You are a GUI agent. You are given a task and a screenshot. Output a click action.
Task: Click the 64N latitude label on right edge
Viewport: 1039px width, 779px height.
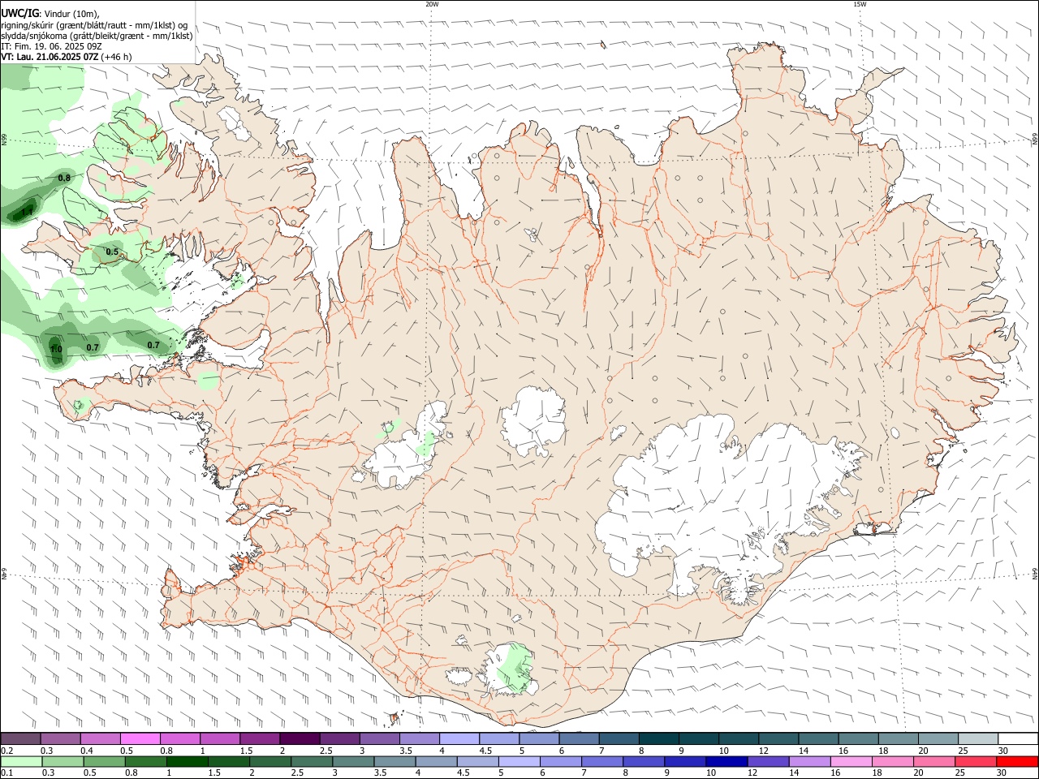pyautogui.click(x=1035, y=573)
